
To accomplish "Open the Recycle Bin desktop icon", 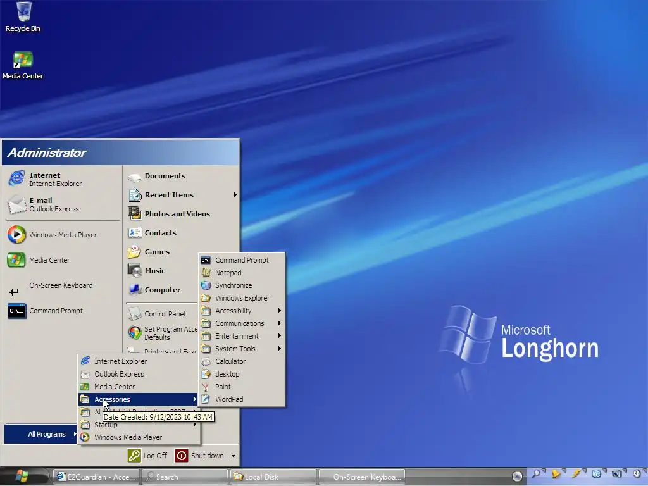I will [x=23, y=17].
